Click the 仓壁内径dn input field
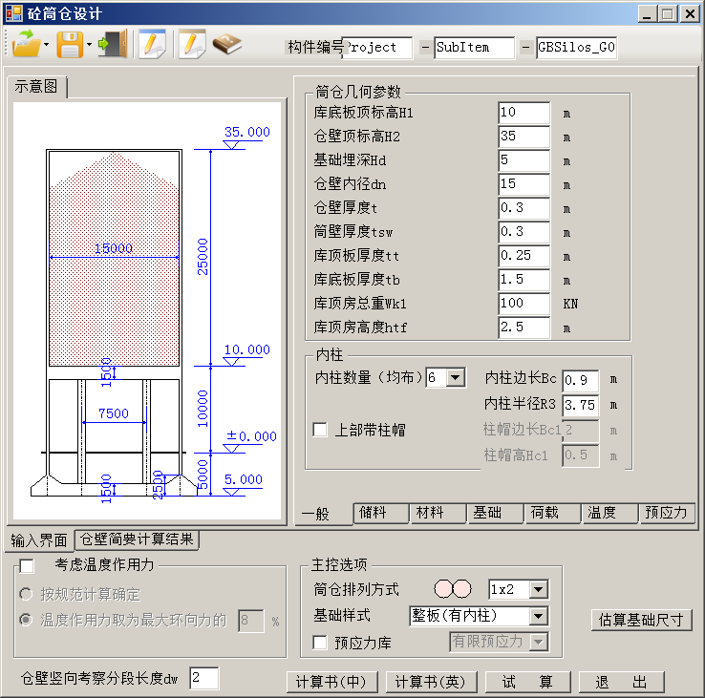The width and height of the screenshot is (705, 698). coord(523,184)
